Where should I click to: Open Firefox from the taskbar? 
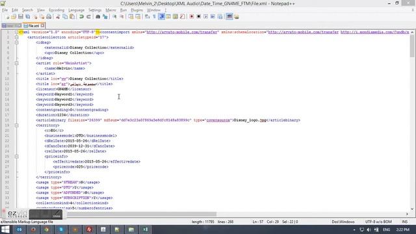tap(33, 229)
